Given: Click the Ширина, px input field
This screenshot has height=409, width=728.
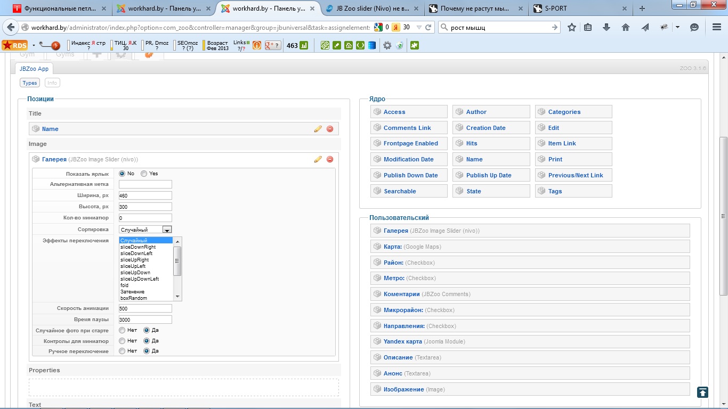Looking at the screenshot, I should coord(145,195).
